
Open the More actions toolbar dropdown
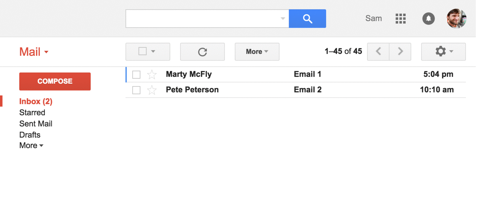257,52
